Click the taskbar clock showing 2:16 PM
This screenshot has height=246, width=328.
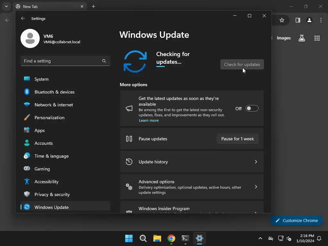pyautogui.click(x=305, y=238)
